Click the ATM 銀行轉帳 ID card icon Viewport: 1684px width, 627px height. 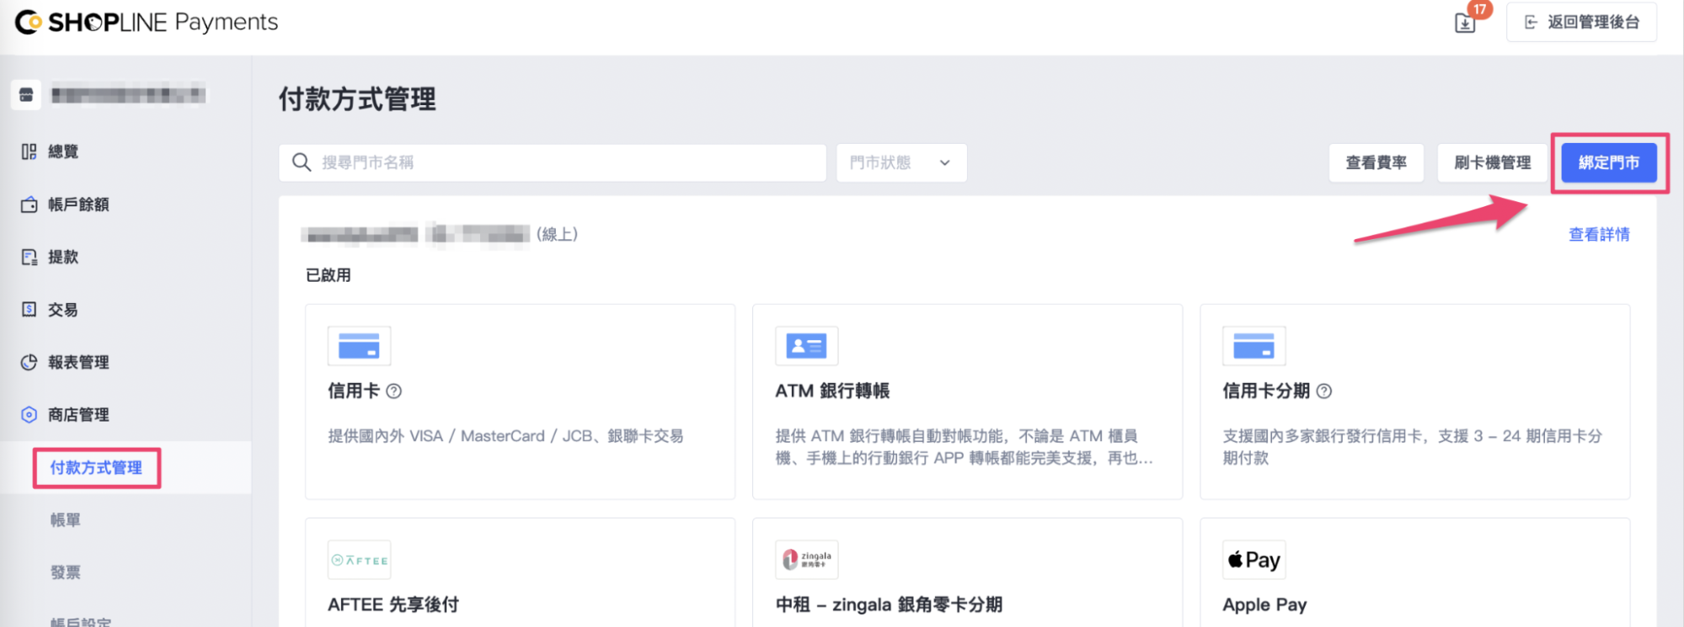[806, 346]
